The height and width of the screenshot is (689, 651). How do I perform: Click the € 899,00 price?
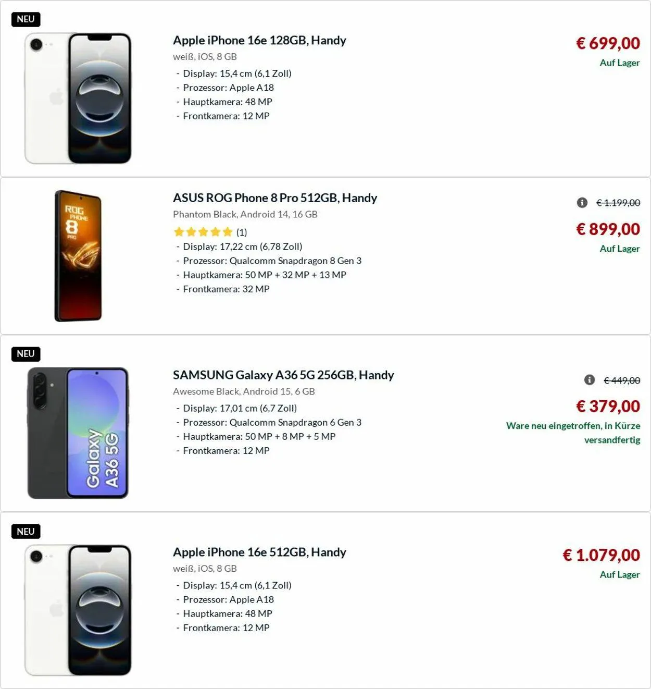[608, 229]
